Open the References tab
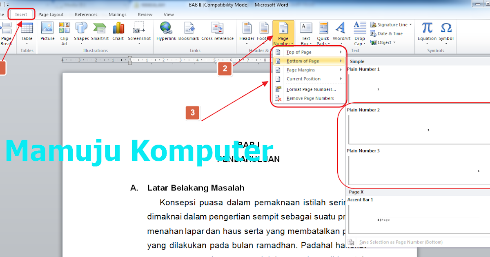The height and width of the screenshot is (257, 490). [86, 15]
